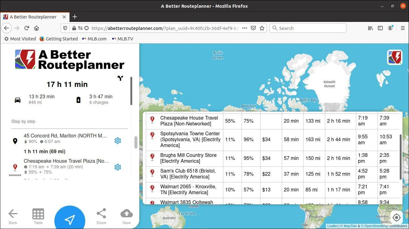Click the charger pin for Brughs Mill row
Image resolution: width=409 pixels, height=229 pixels.
[x=152, y=157]
